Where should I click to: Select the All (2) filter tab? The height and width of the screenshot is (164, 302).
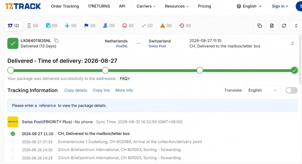point(13,25)
